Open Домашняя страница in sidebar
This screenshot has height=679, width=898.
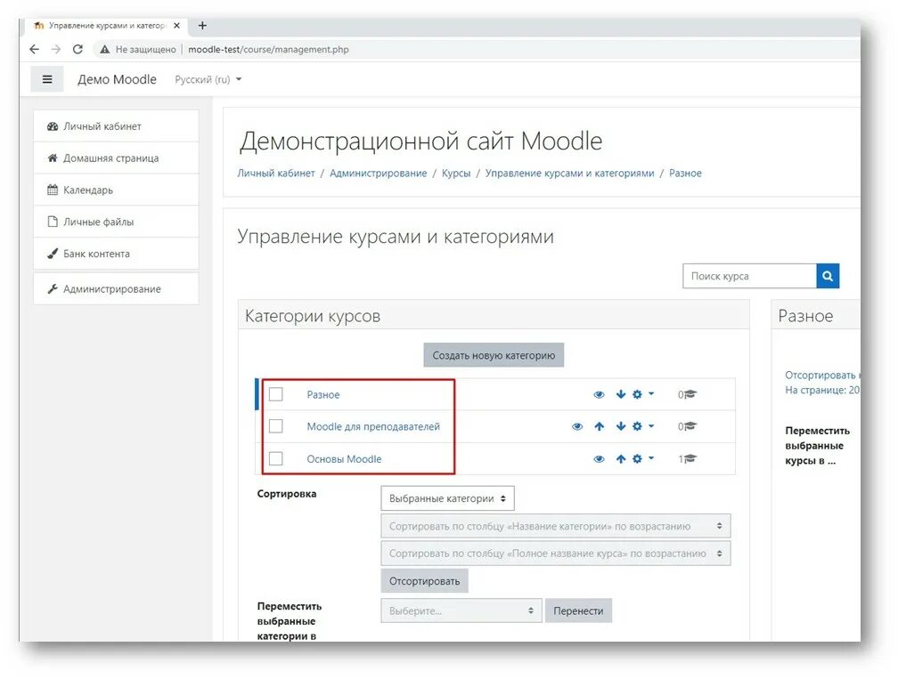pyautogui.click(x=116, y=158)
